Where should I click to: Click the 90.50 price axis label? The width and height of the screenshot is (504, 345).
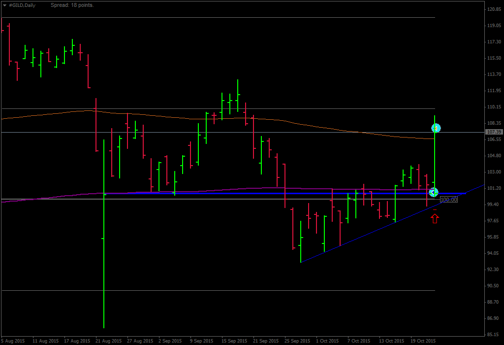pyautogui.click(x=493, y=286)
